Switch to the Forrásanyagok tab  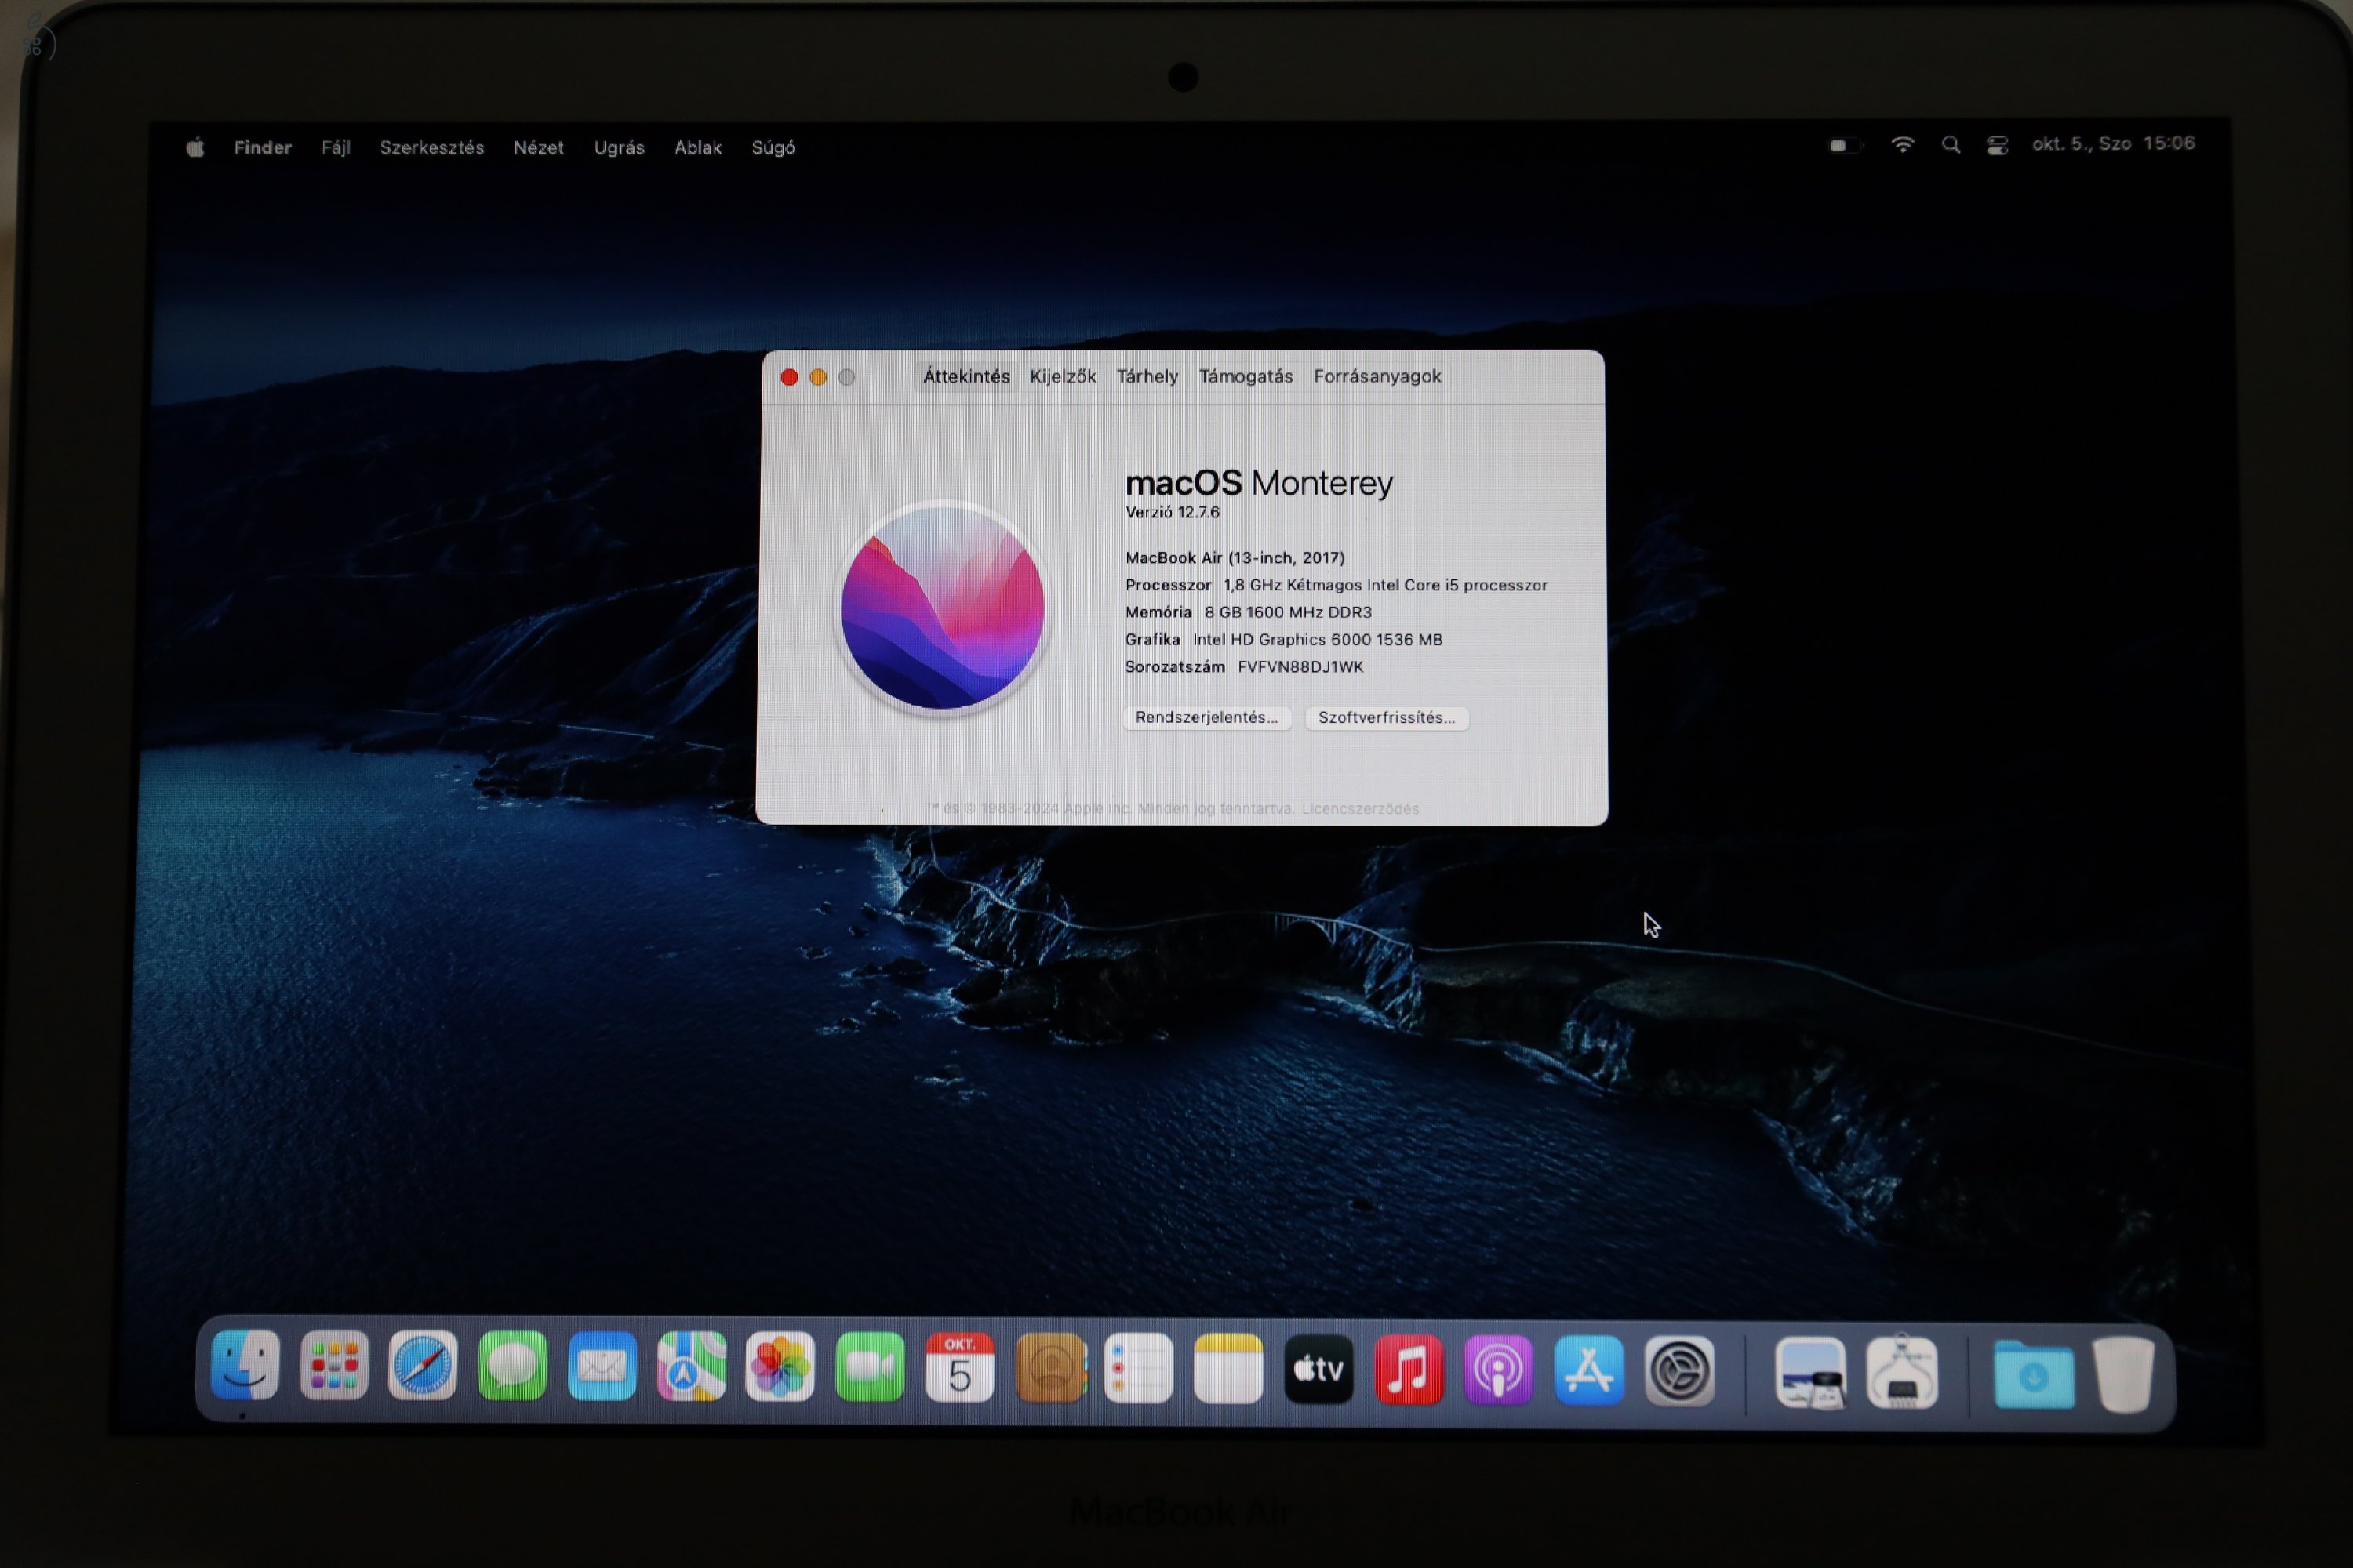pos(1377,376)
